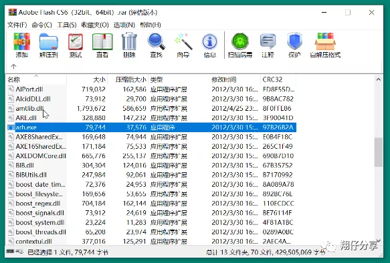Click the file icon beside amtlib.dll
The image size is (390, 263).
11,108
